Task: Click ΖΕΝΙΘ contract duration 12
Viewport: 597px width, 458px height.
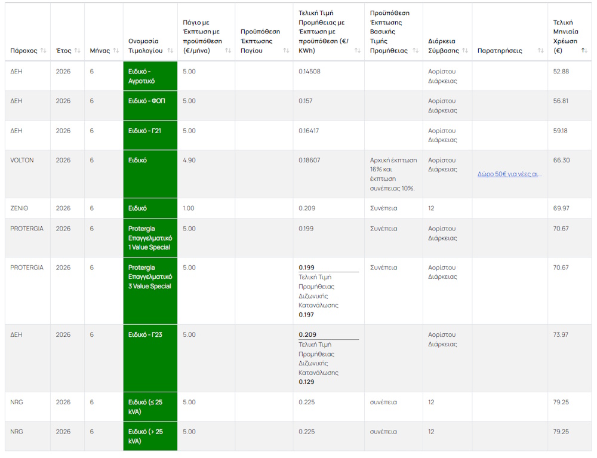Action: point(431,208)
